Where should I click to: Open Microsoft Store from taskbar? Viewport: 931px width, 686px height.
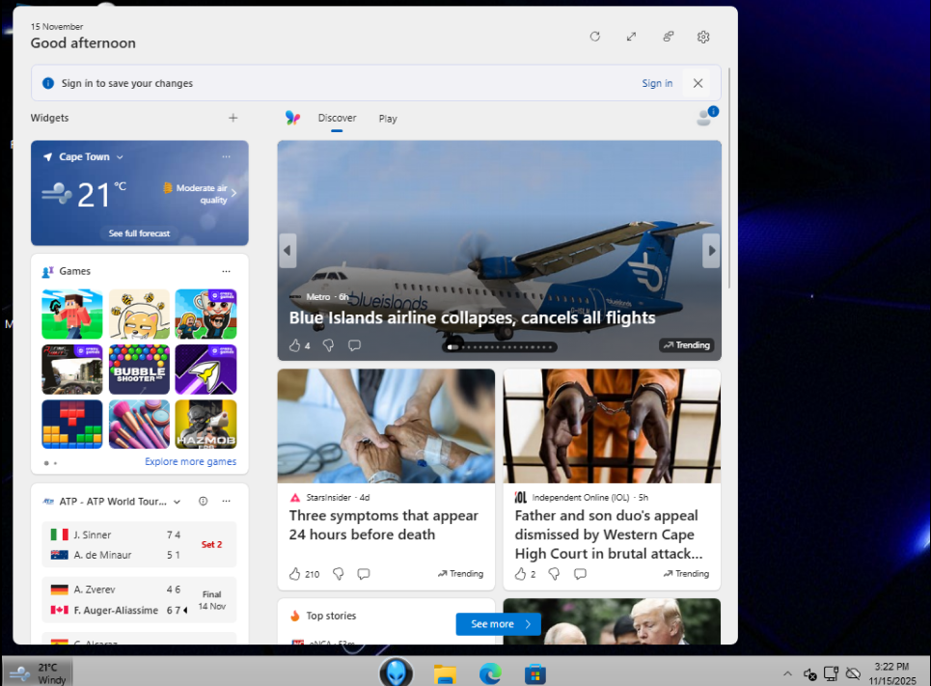coord(535,674)
